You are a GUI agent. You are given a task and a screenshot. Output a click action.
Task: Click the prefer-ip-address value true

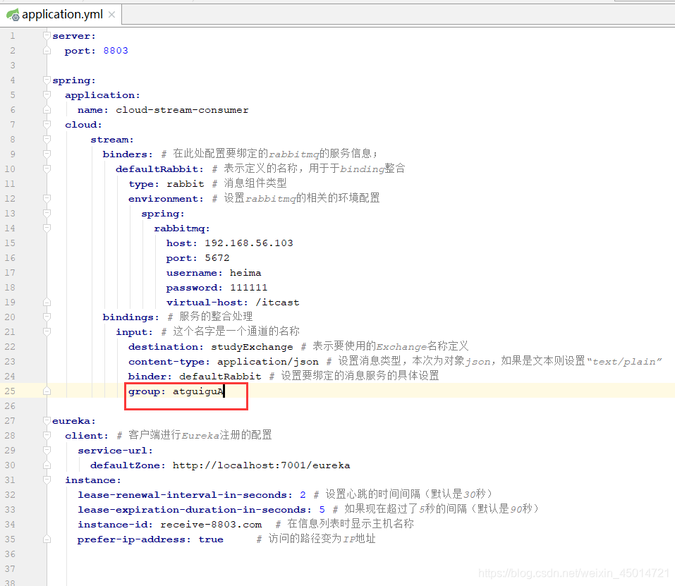[211, 539]
